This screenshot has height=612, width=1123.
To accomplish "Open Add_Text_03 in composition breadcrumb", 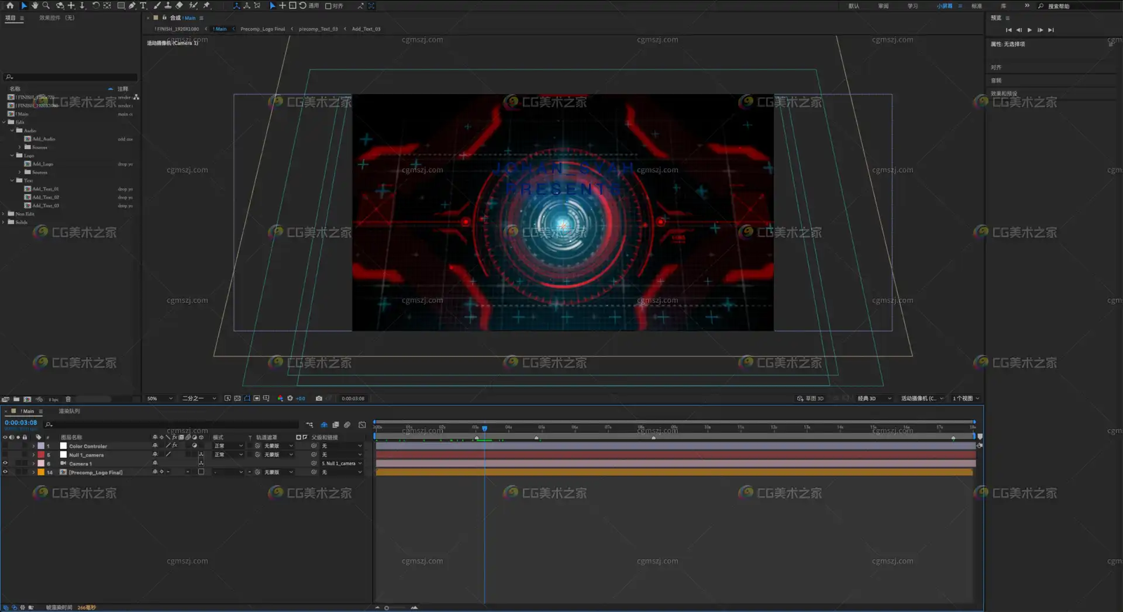I will (366, 29).
